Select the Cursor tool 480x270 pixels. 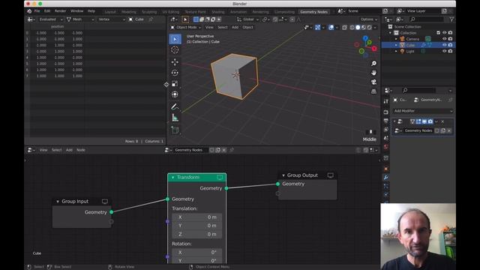175,50
